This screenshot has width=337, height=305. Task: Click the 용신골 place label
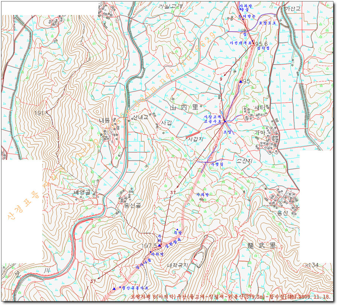(133, 205)
